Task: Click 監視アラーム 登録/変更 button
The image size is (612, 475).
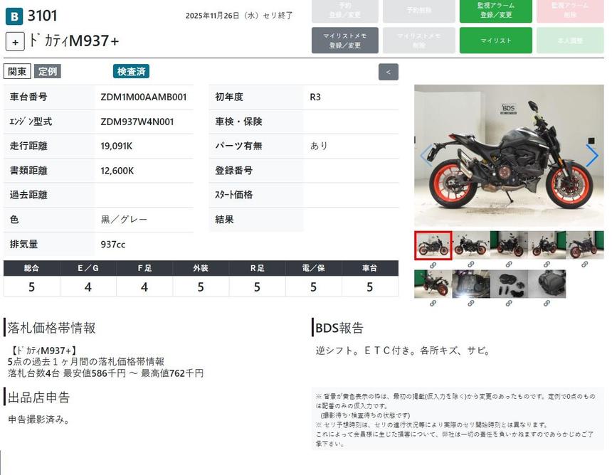Action: [x=495, y=10]
